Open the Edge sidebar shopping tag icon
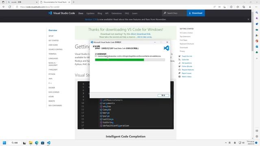260x146 pixels. point(257,24)
